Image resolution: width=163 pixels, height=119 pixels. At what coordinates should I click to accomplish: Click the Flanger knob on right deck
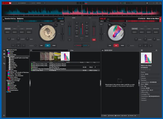tap(145, 39)
